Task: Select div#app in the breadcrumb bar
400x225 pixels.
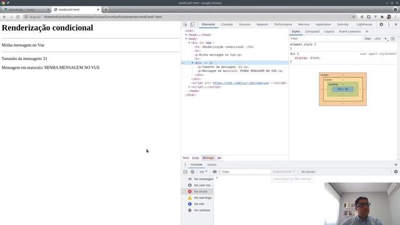Action: (208, 158)
